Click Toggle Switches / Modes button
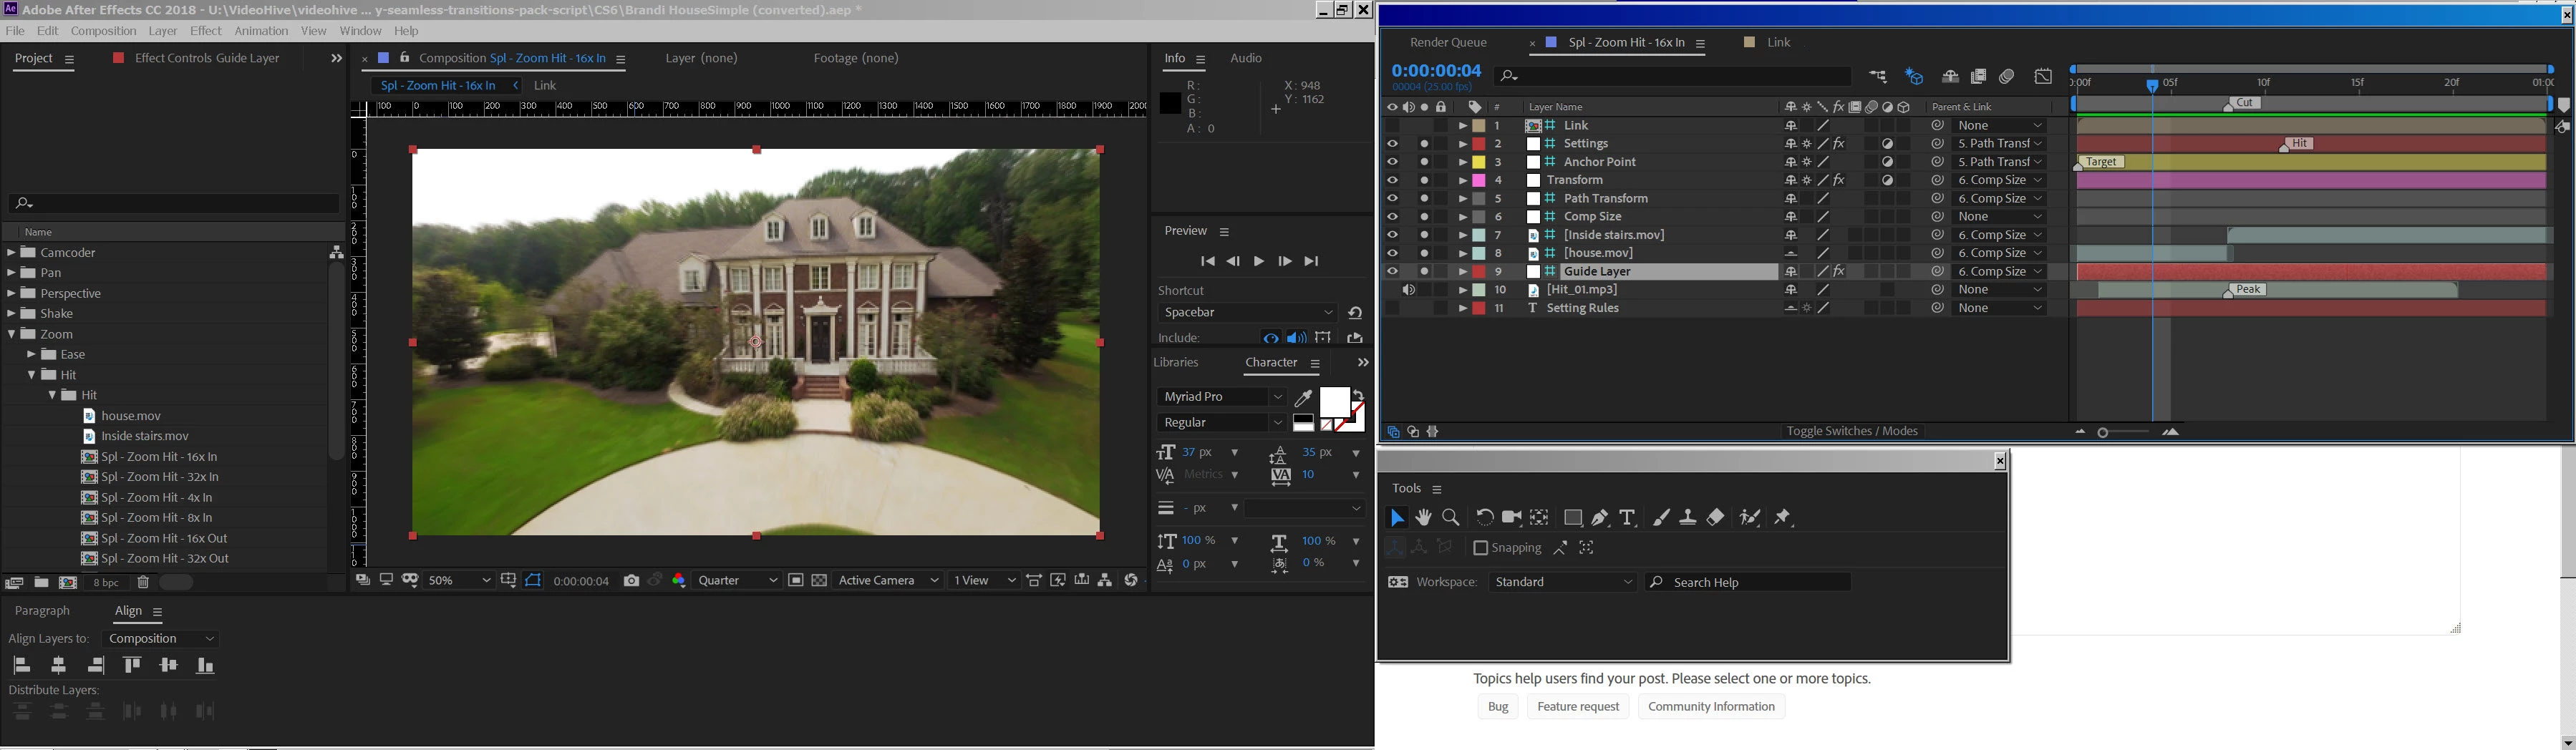Viewport: 2576px width, 750px height. 1852,432
